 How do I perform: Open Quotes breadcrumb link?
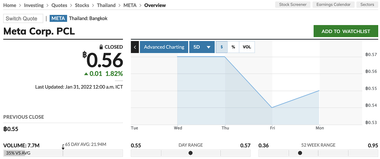pyautogui.click(x=59, y=5)
